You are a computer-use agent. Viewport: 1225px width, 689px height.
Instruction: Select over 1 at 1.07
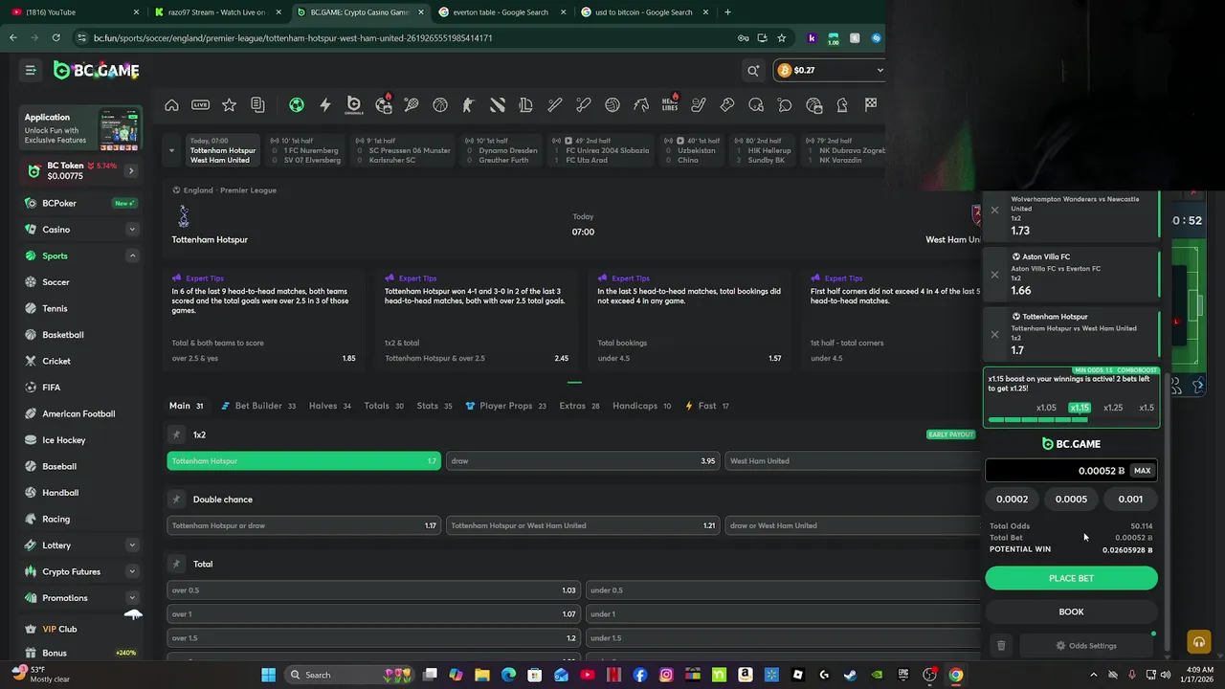(374, 614)
